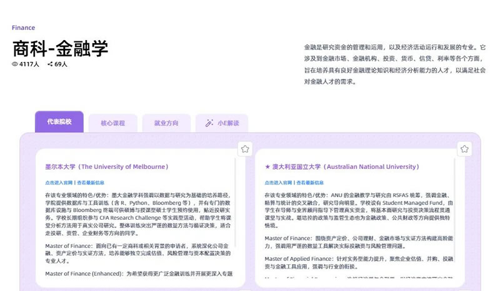The image size is (500, 291).
Task: Open the 就业方向 tab
Action: click(x=166, y=123)
